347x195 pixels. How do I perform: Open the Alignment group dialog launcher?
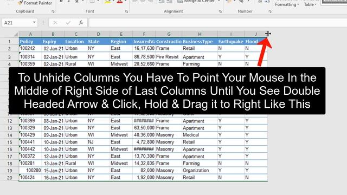pos(220,11)
